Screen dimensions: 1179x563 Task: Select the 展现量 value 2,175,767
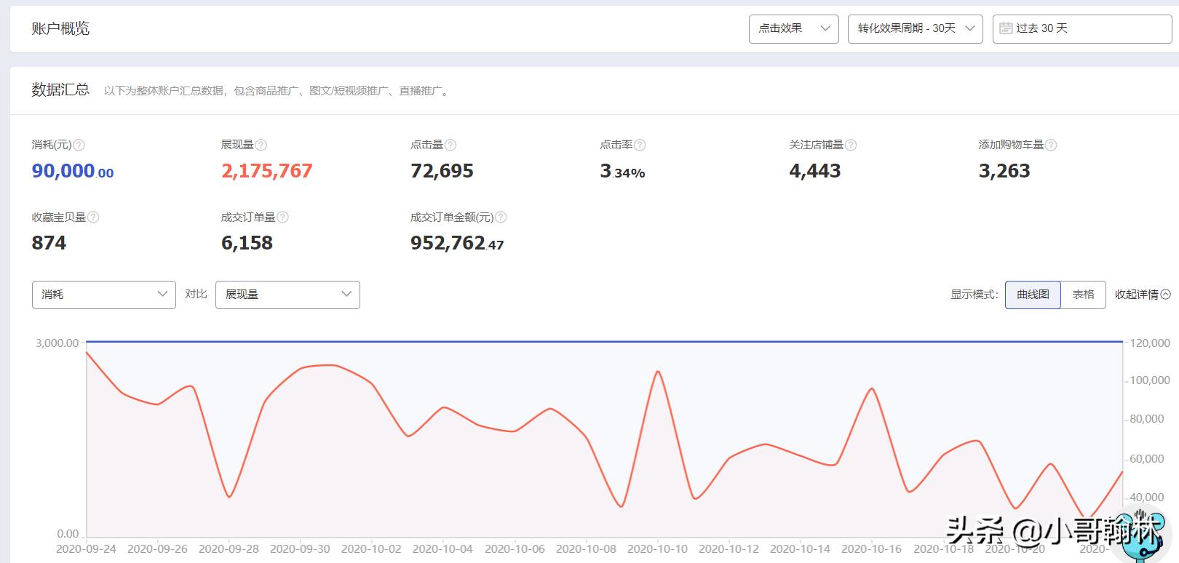pyautogui.click(x=267, y=171)
